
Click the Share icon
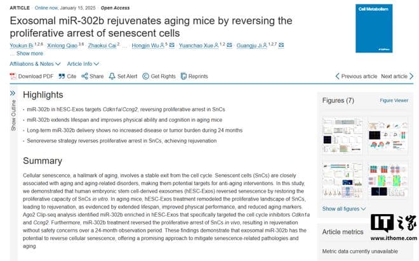pos(84,76)
